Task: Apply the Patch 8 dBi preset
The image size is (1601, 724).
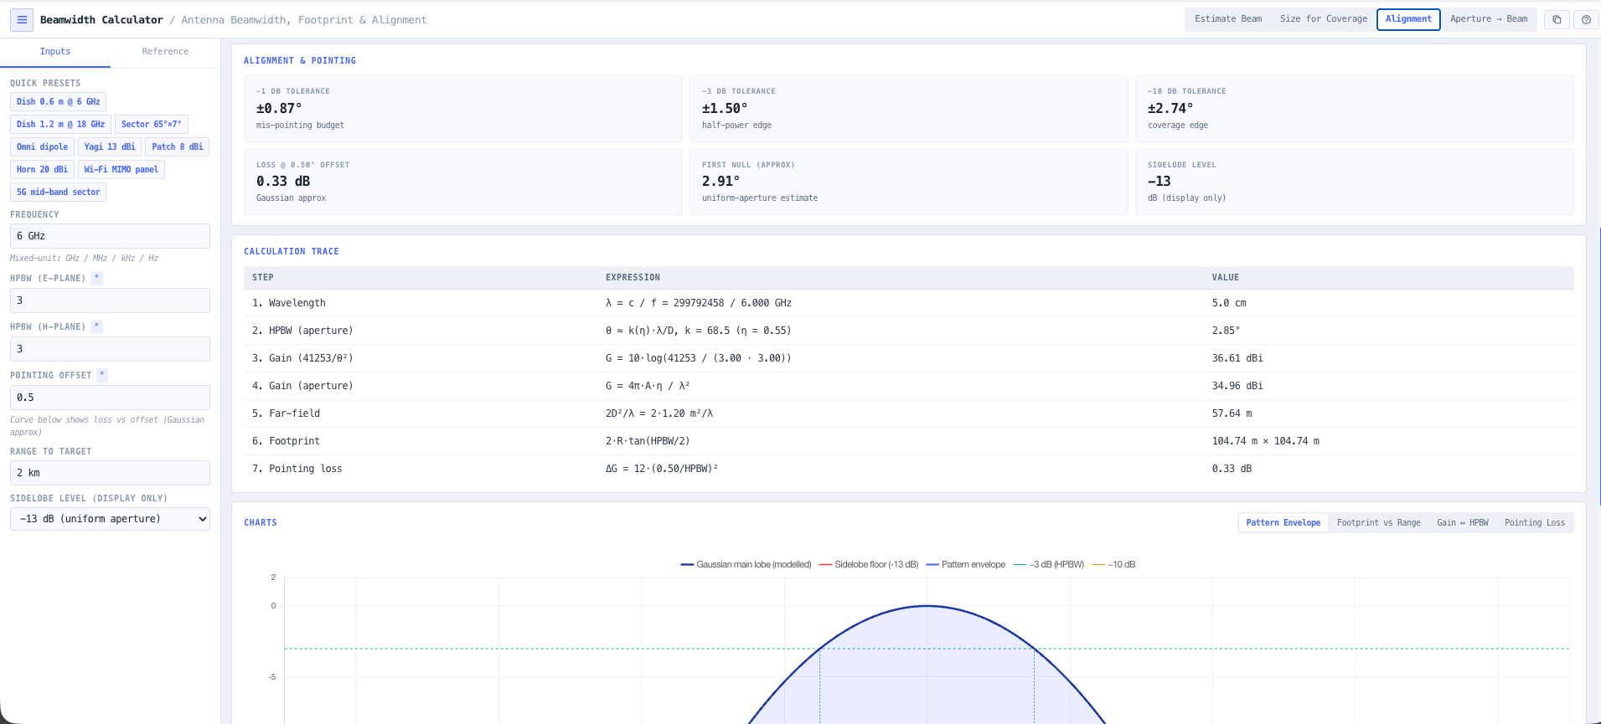Action: coord(177,147)
